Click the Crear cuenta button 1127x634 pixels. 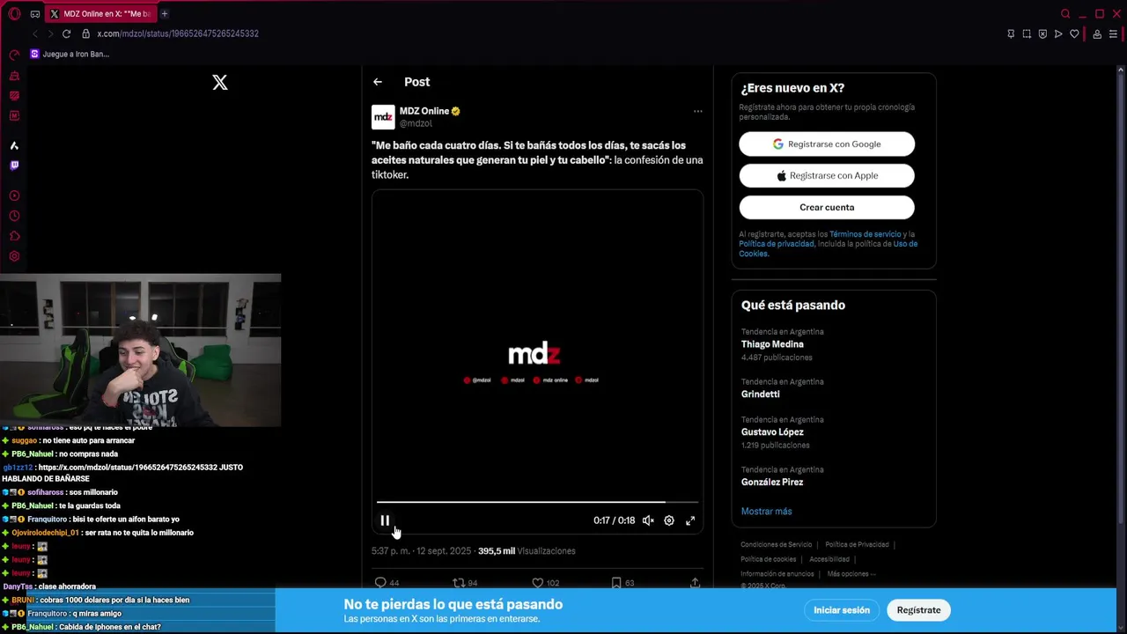tap(827, 207)
